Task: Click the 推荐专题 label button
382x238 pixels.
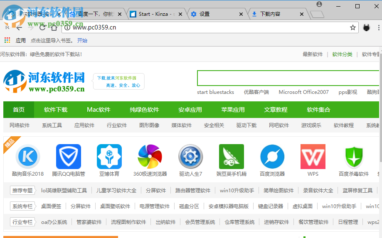Action: tap(22, 191)
